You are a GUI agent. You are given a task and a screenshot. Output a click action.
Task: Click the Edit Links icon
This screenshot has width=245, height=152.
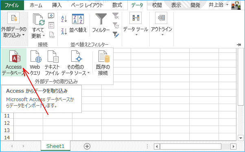(51, 35)
